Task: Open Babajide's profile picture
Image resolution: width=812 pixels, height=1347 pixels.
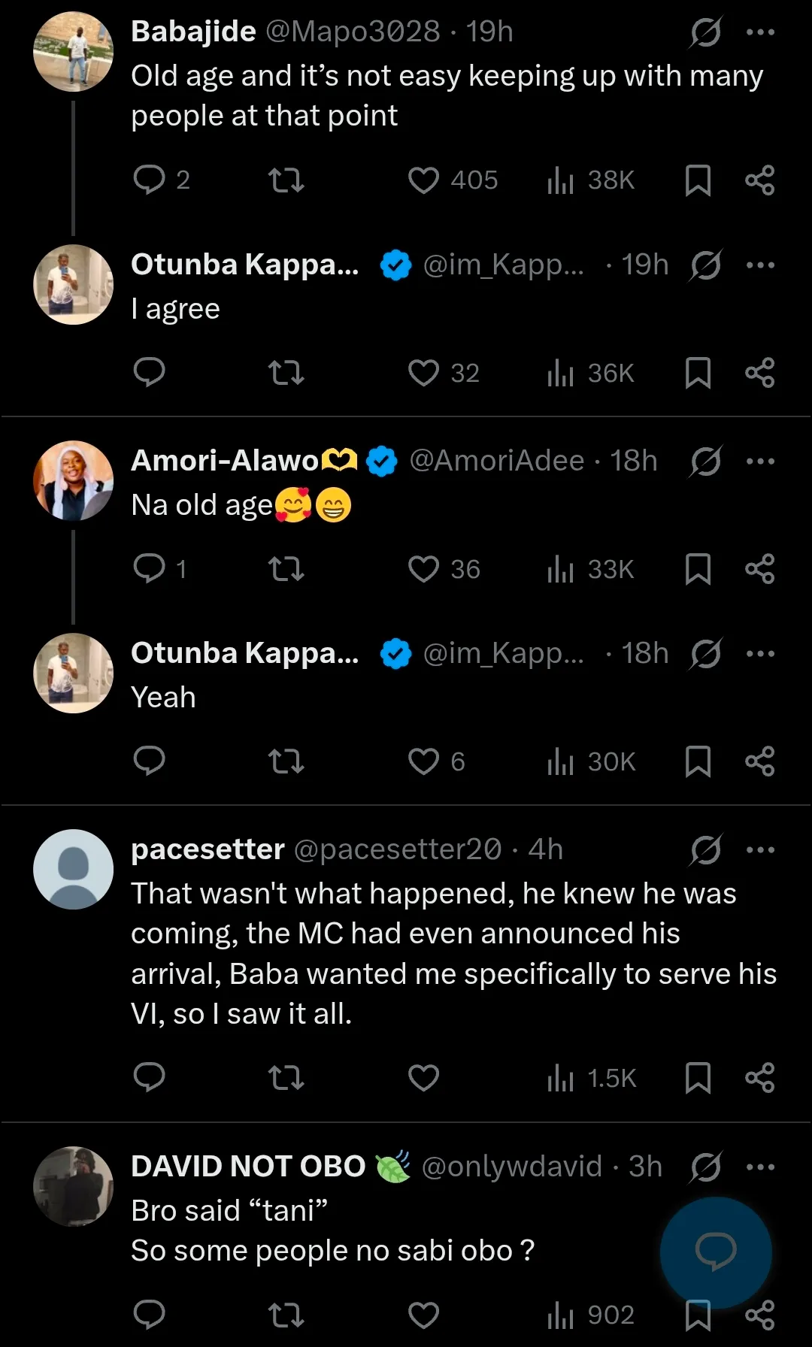Action: pos(74,52)
